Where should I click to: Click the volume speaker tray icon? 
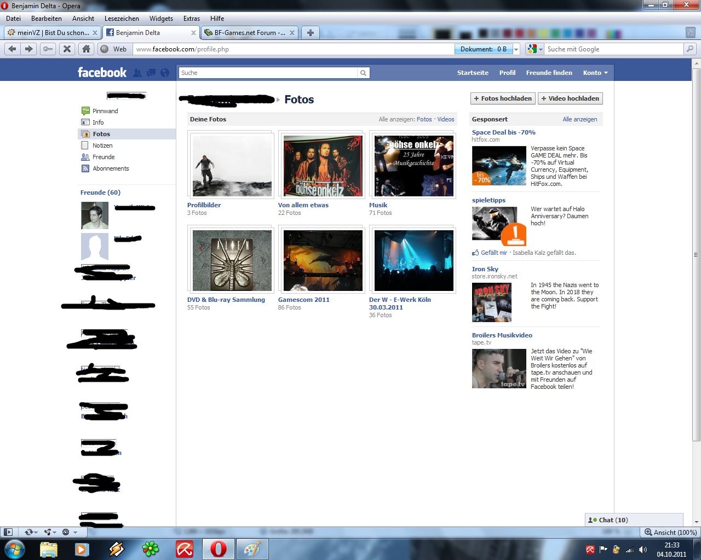click(643, 550)
